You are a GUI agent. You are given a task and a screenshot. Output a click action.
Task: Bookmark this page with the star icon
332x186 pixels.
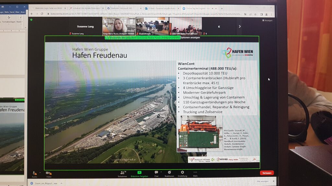pos(255,14)
